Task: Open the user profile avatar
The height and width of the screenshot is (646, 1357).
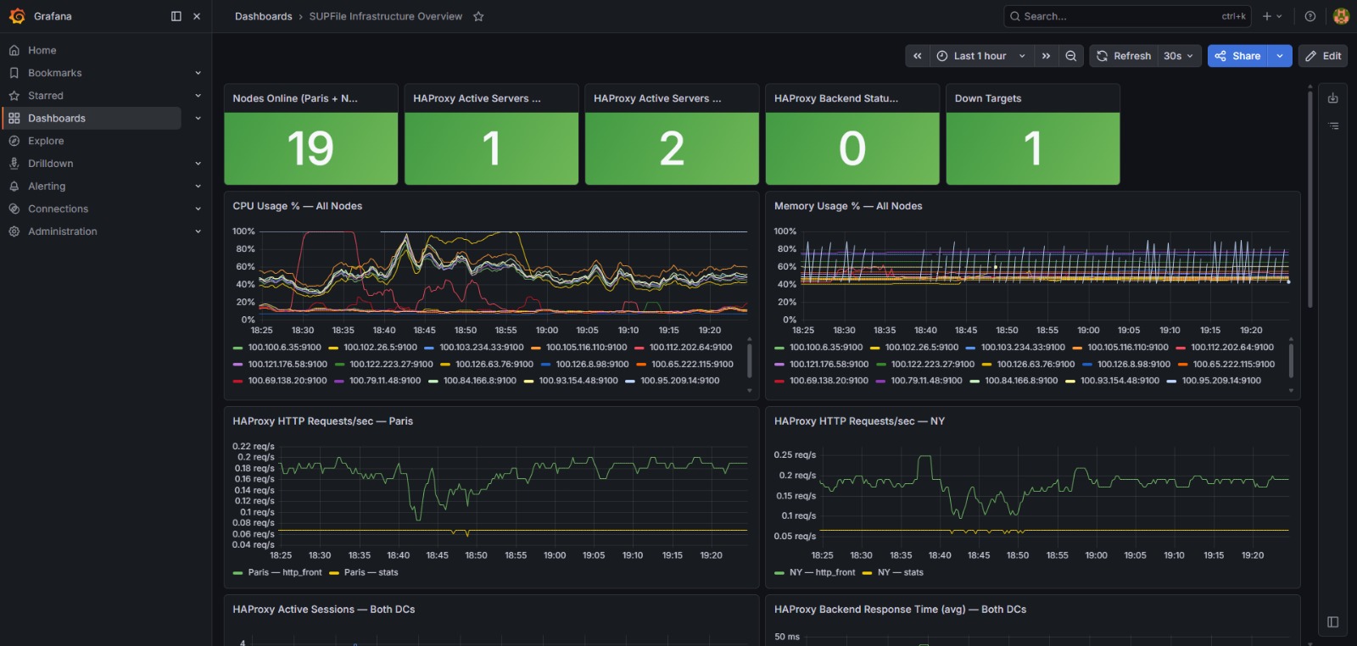Action: coord(1341,16)
